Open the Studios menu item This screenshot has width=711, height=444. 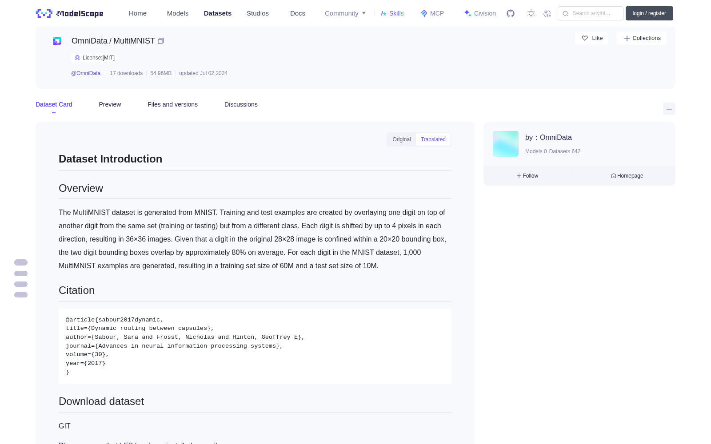[258, 13]
